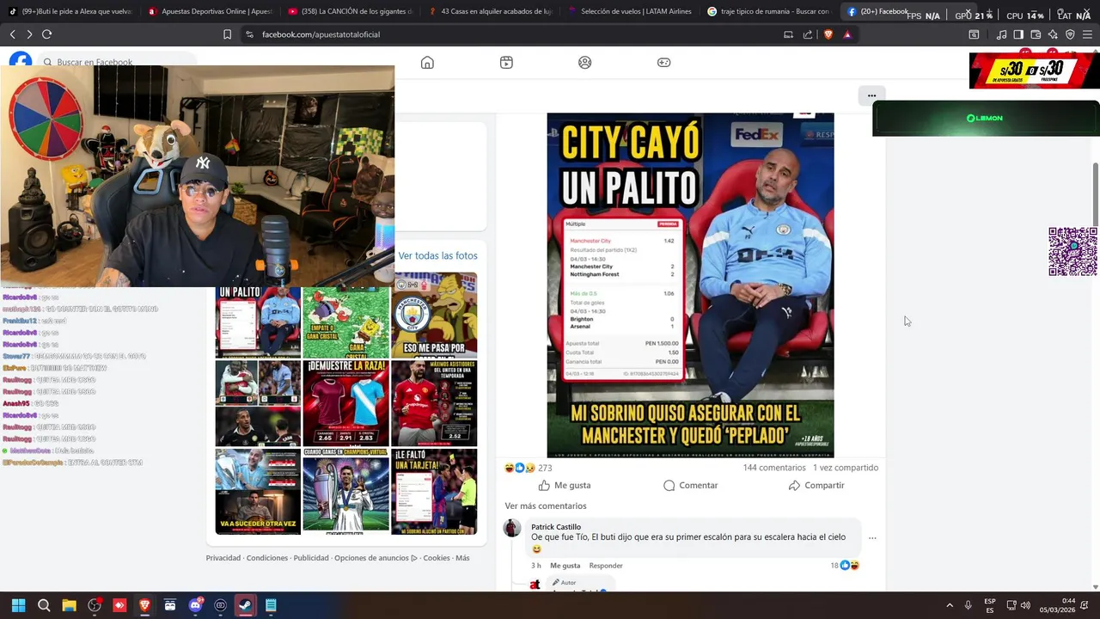
Task: Open the Brave media music-note icon
Action: (x=1001, y=34)
